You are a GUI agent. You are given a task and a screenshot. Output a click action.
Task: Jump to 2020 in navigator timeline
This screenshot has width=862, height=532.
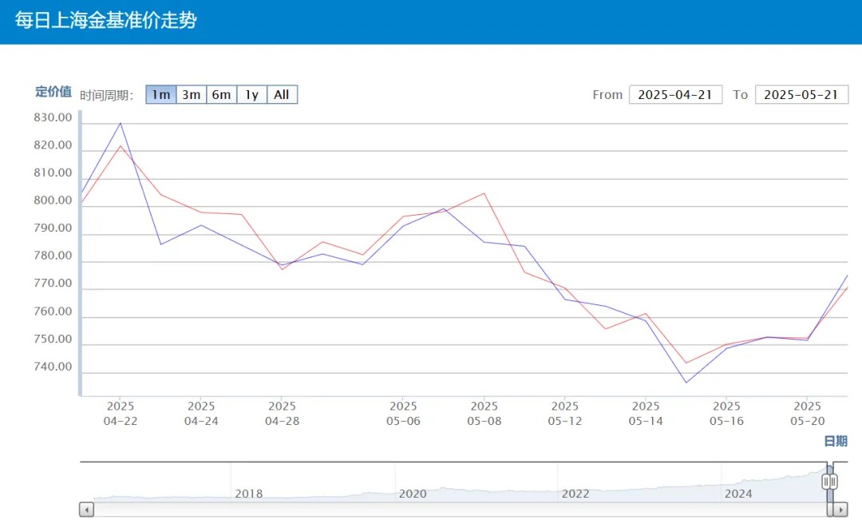tap(413, 494)
